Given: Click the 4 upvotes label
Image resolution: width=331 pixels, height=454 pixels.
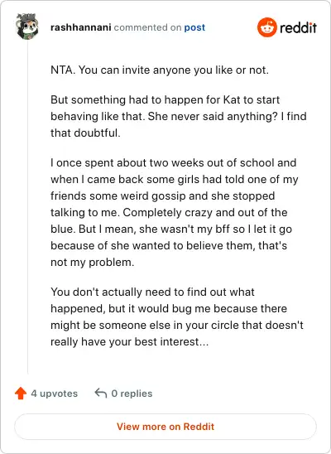Looking at the screenshot, I should point(55,394).
